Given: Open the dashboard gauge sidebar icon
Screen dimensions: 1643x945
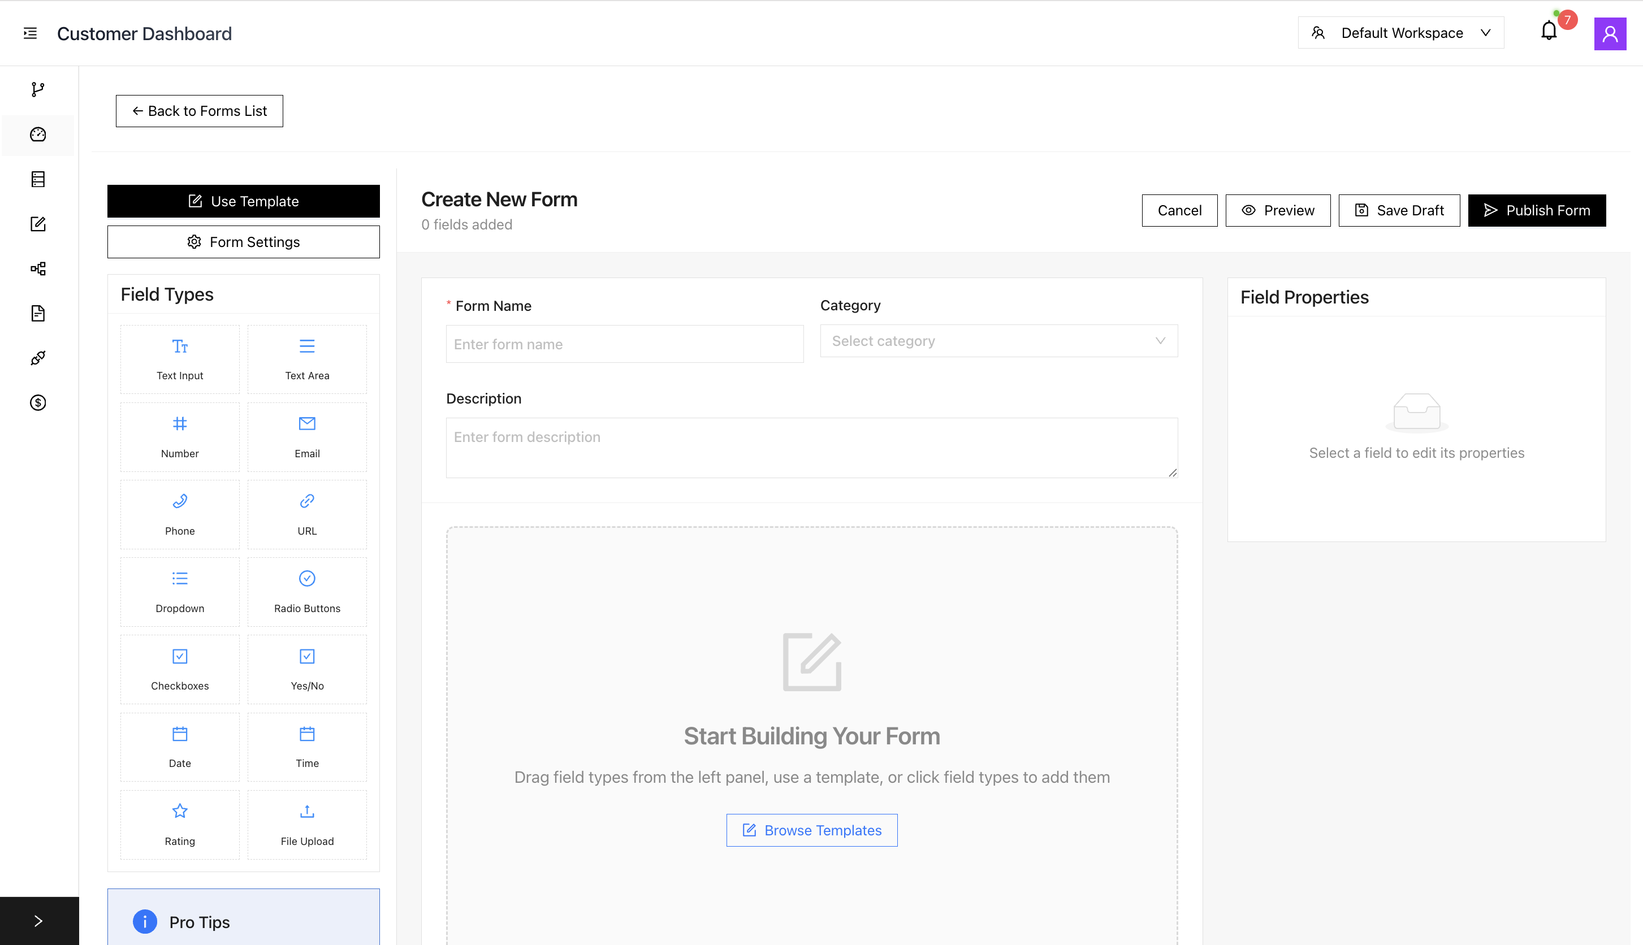Looking at the screenshot, I should [38, 135].
